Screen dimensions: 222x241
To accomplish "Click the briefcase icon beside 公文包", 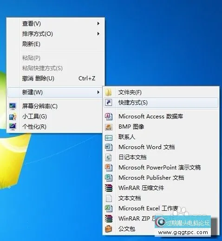I will [109, 229].
